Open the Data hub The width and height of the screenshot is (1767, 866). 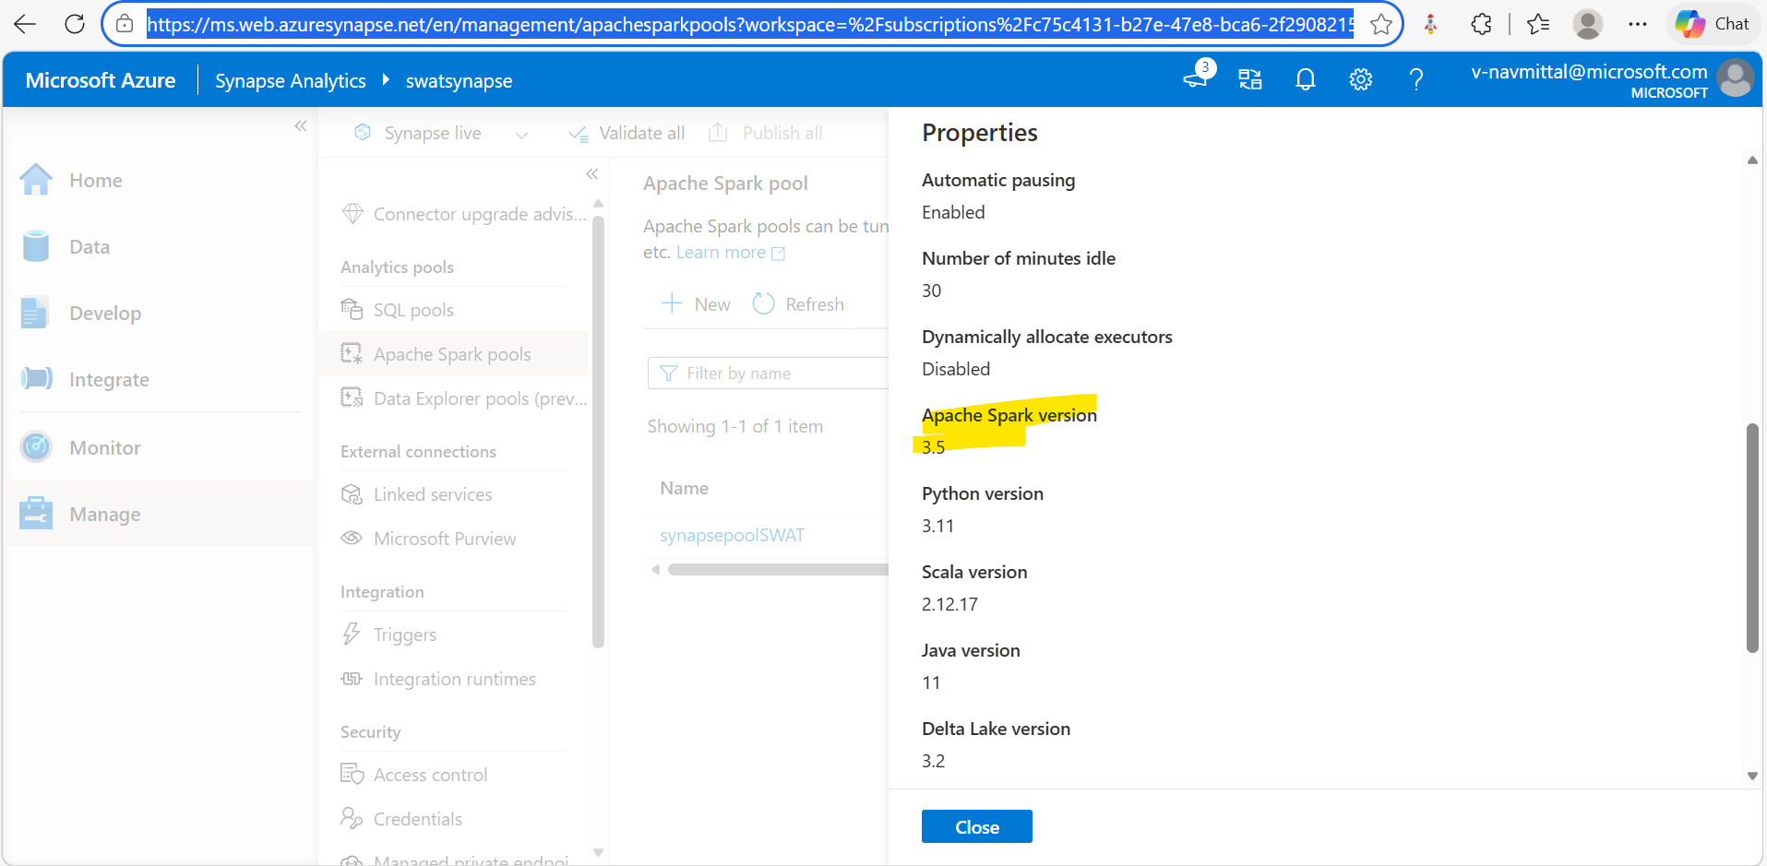(159, 246)
